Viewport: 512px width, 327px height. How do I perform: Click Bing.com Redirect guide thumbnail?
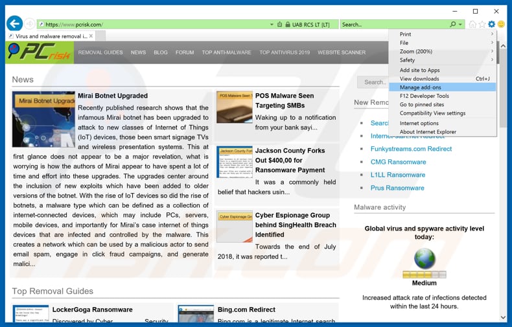(196, 313)
